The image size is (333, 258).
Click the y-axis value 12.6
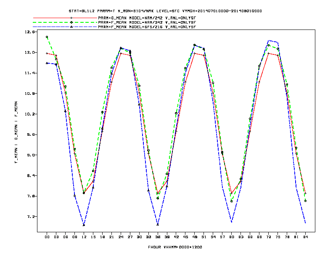coord(29,32)
